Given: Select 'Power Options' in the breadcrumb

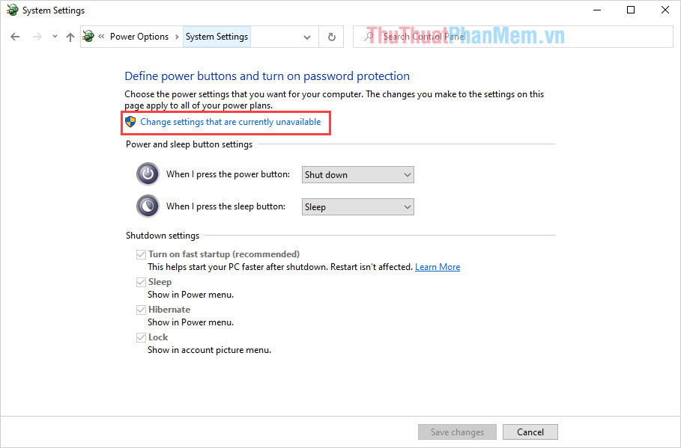Looking at the screenshot, I should 140,36.
